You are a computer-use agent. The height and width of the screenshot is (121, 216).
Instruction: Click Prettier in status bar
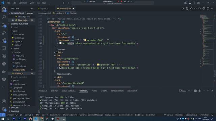pos(204,115)
